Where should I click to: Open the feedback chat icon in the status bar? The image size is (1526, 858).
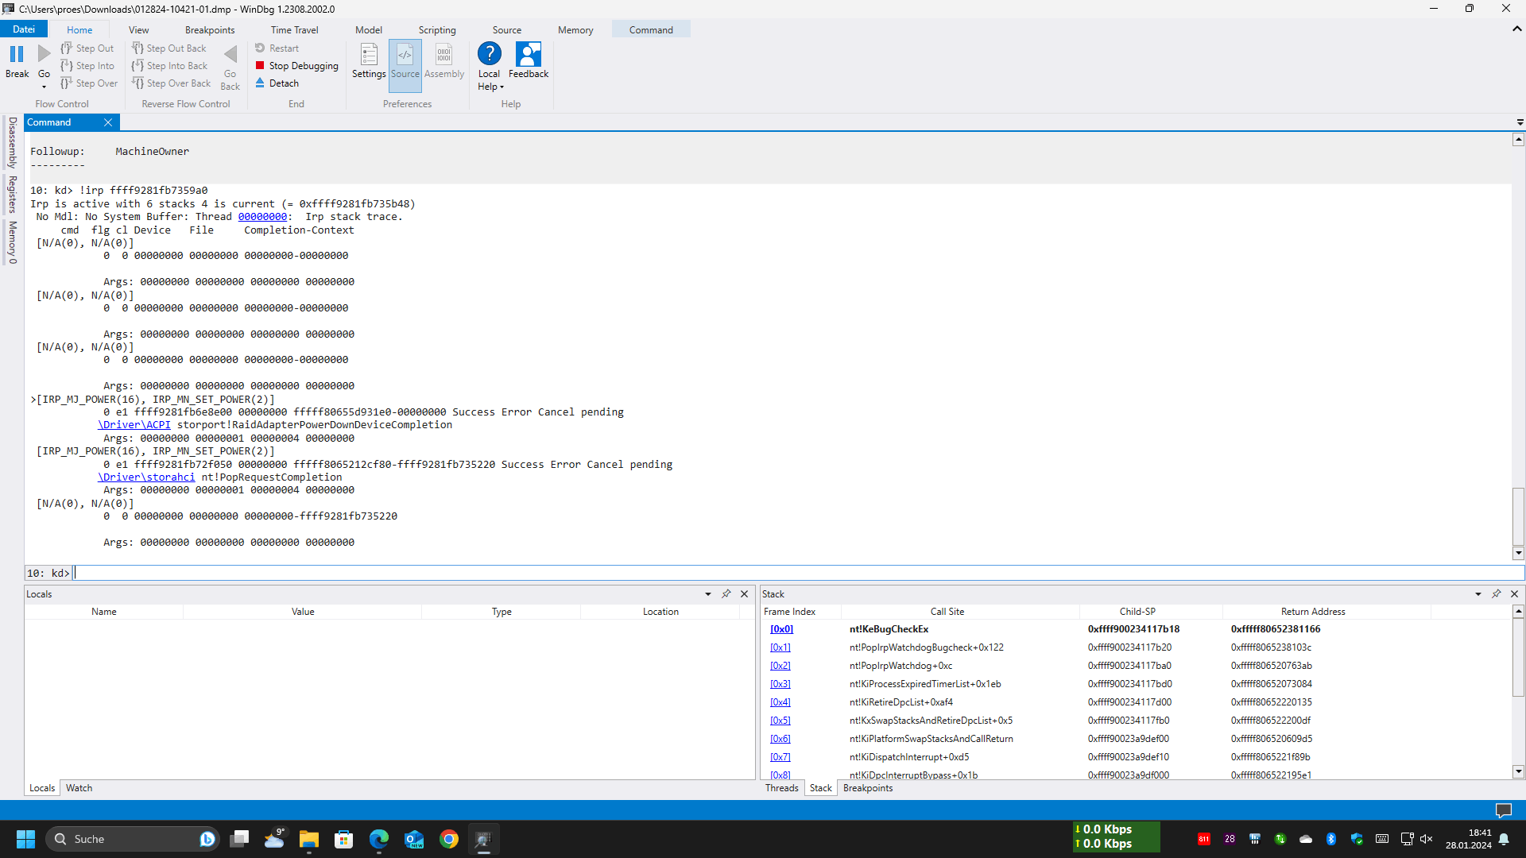coord(1503,810)
